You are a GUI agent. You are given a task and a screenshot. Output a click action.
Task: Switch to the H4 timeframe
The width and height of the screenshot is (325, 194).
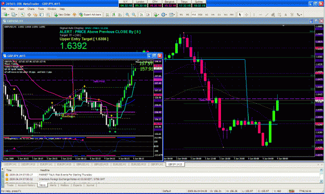[213, 15]
